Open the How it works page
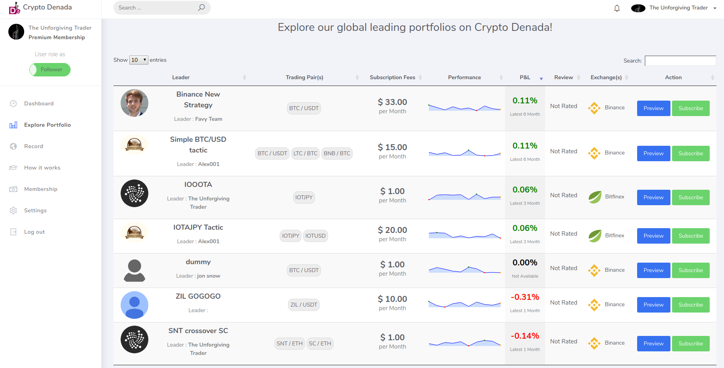The width and height of the screenshot is (724, 368). pyautogui.click(x=13, y=168)
